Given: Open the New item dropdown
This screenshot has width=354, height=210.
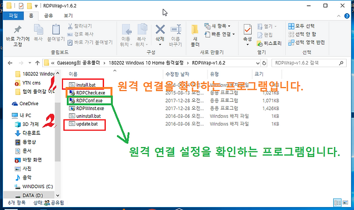Looking at the screenshot, I should (x=217, y=26).
